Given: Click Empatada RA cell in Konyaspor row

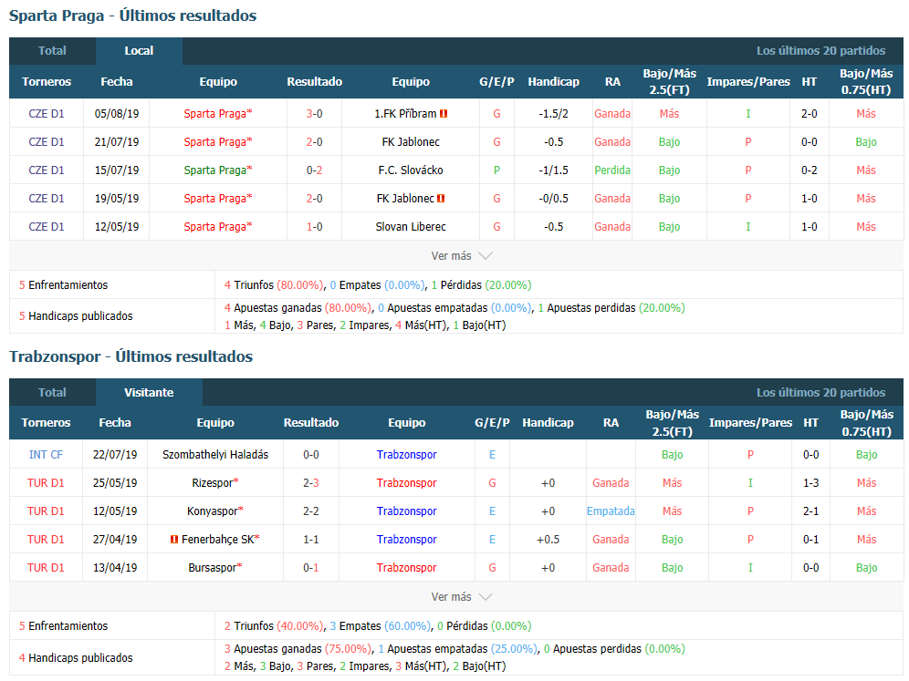Looking at the screenshot, I should coord(611,511).
